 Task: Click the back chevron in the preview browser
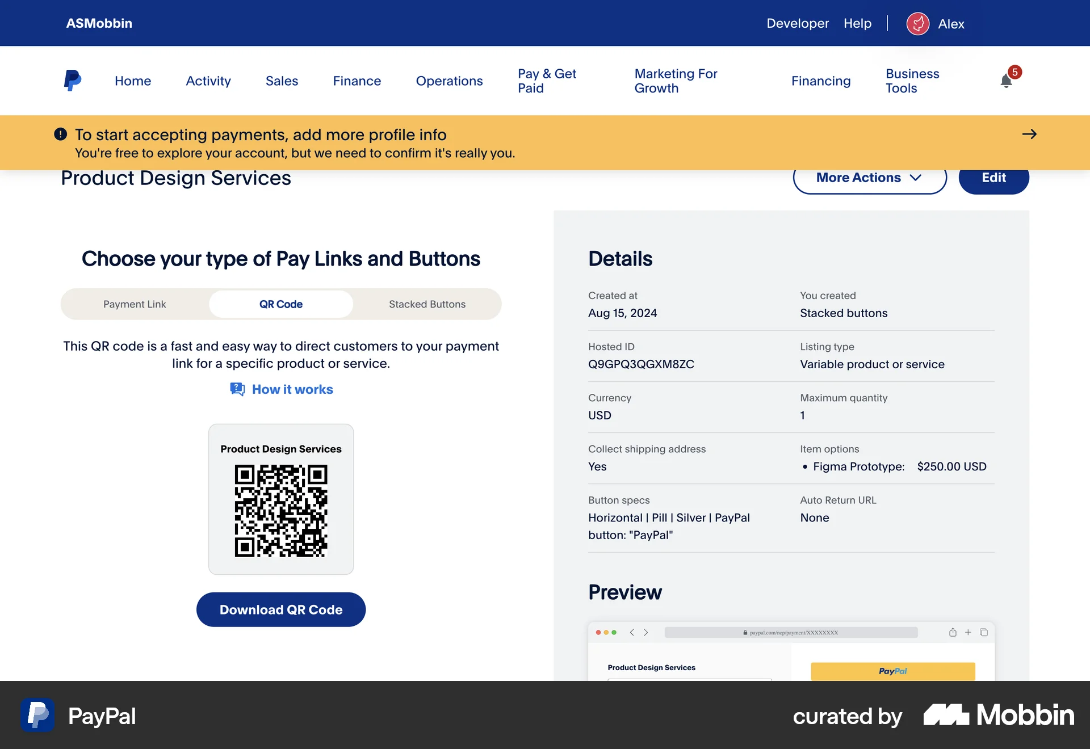631,632
